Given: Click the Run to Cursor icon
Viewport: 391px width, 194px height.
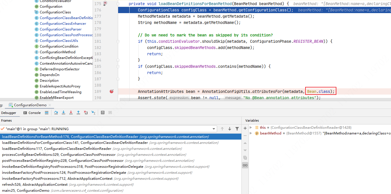Looking at the screenshot, I should pos(93,113).
